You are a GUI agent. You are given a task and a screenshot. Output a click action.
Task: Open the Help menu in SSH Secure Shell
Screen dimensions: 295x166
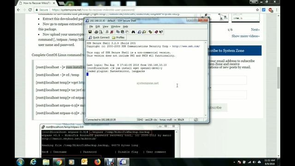[125, 27]
